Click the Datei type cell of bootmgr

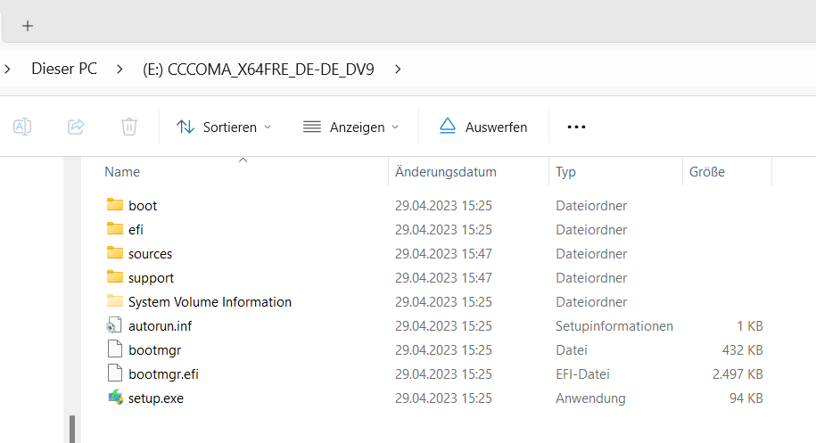[572, 350]
